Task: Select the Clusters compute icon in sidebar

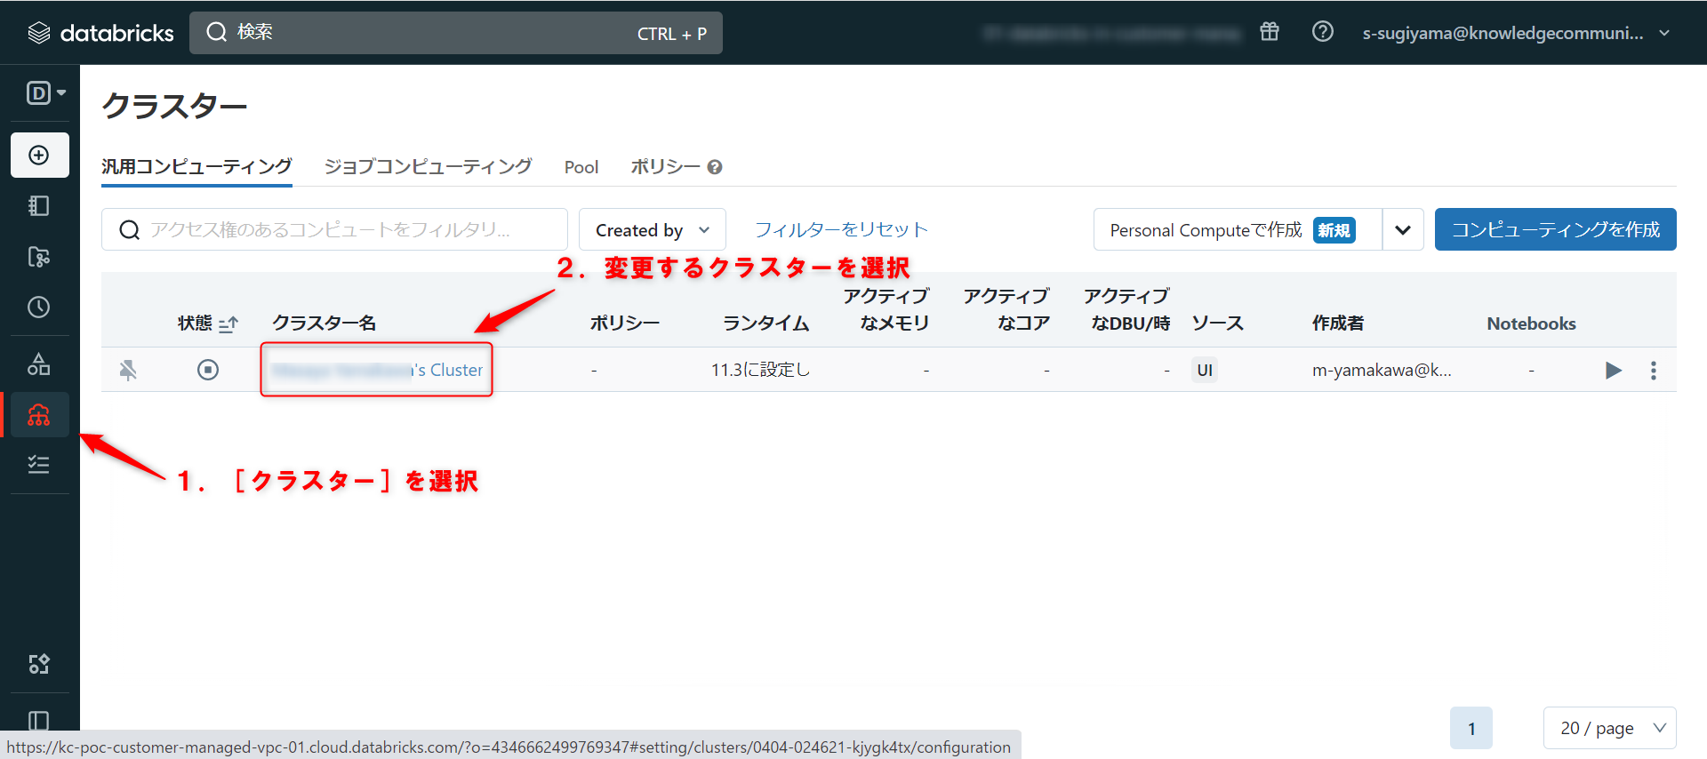Action: coord(39,415)
